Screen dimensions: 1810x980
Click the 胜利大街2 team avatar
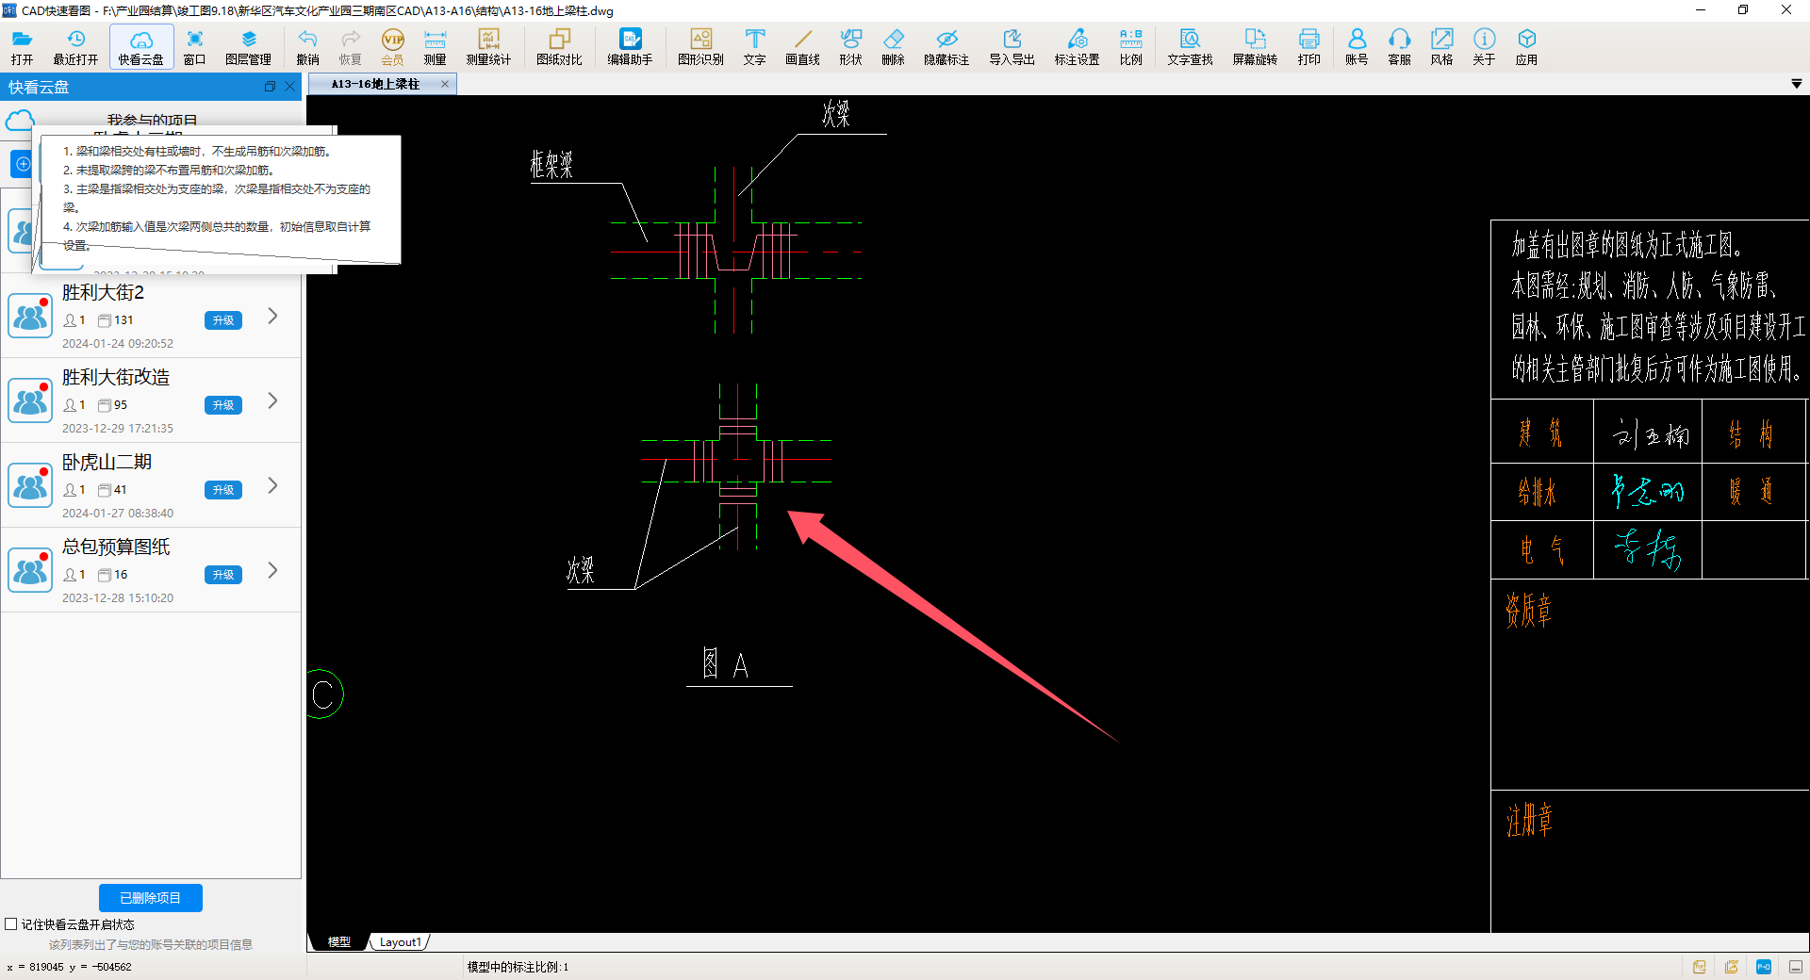[30, 316]
